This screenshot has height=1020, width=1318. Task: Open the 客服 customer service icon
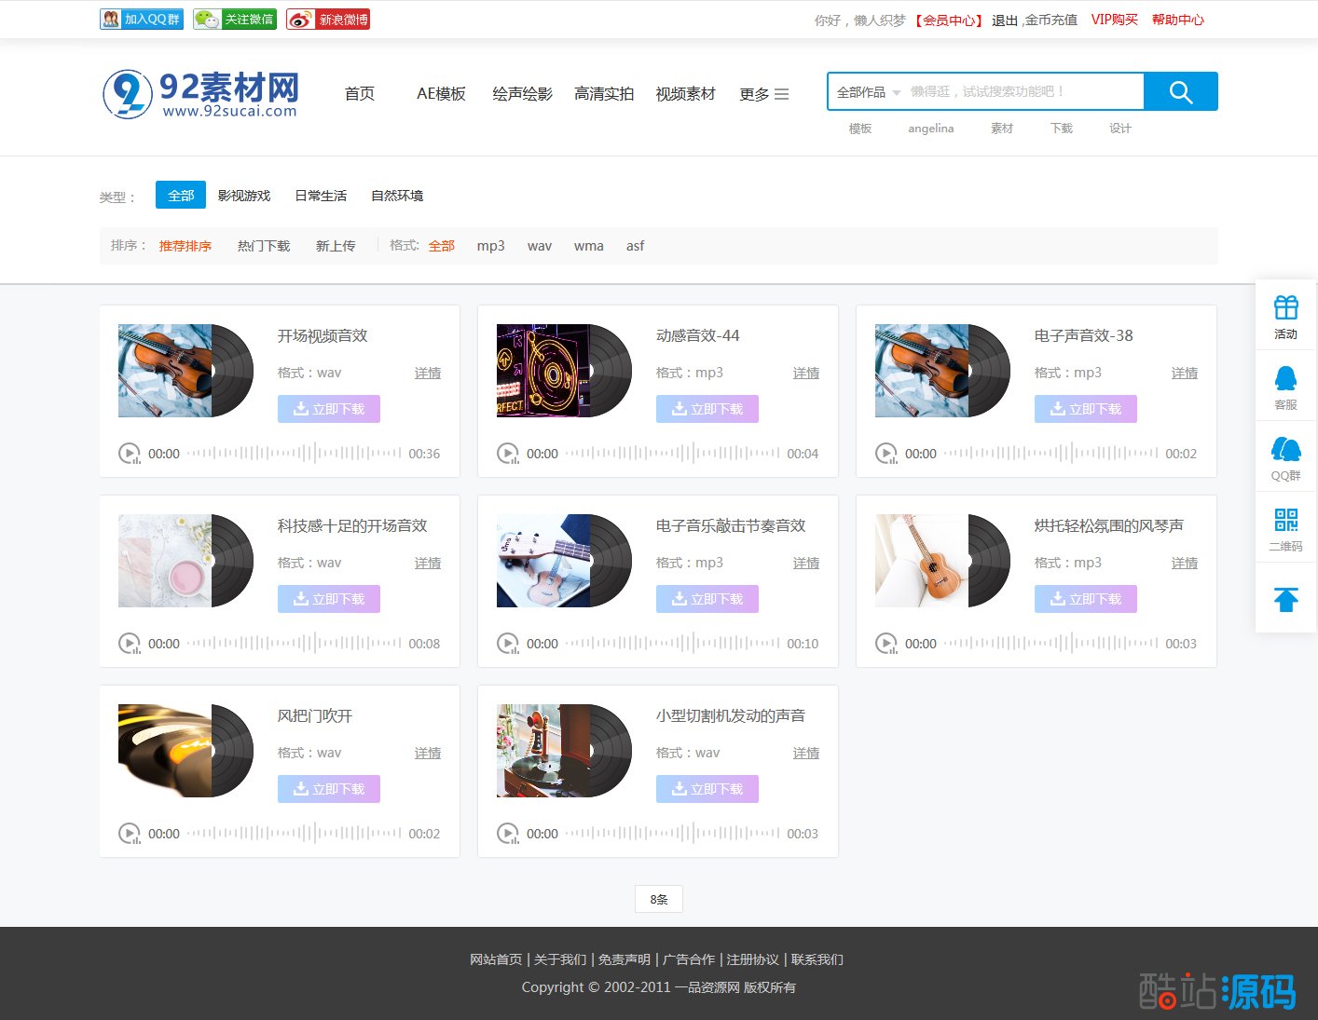coord(1285,386)
